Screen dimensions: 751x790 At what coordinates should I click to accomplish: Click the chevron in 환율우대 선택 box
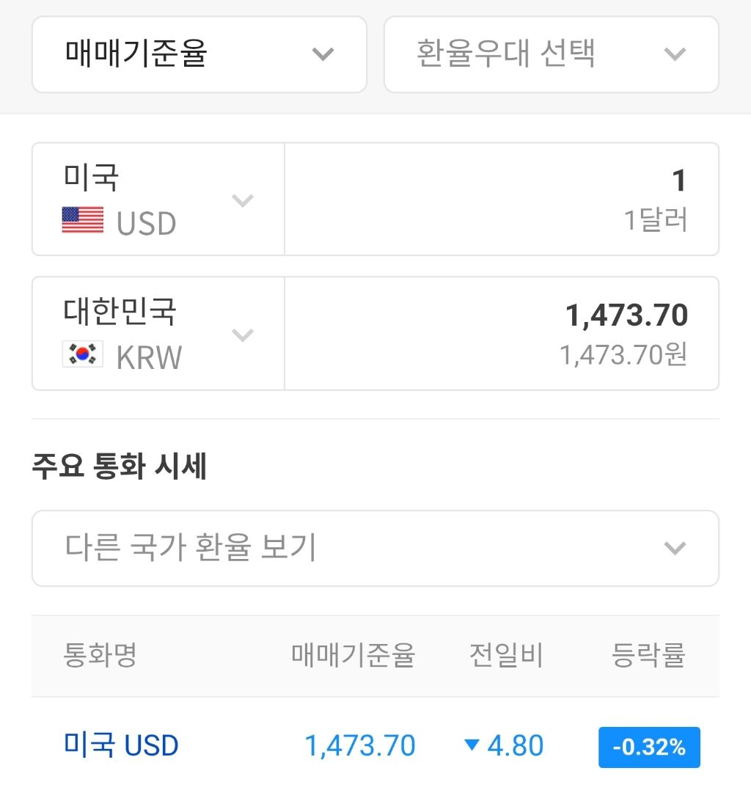click(x=675, y=54)
